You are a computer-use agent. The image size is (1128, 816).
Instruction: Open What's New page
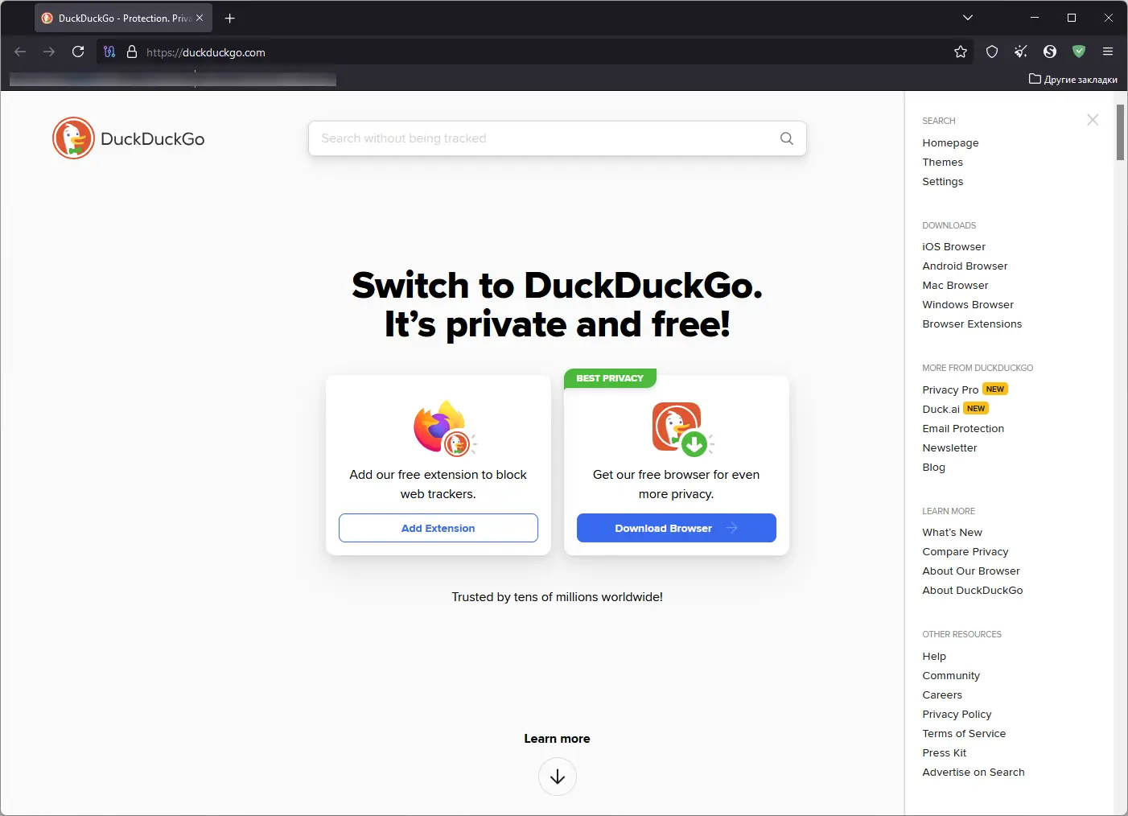pyautogui.click(x=953, y=532)
